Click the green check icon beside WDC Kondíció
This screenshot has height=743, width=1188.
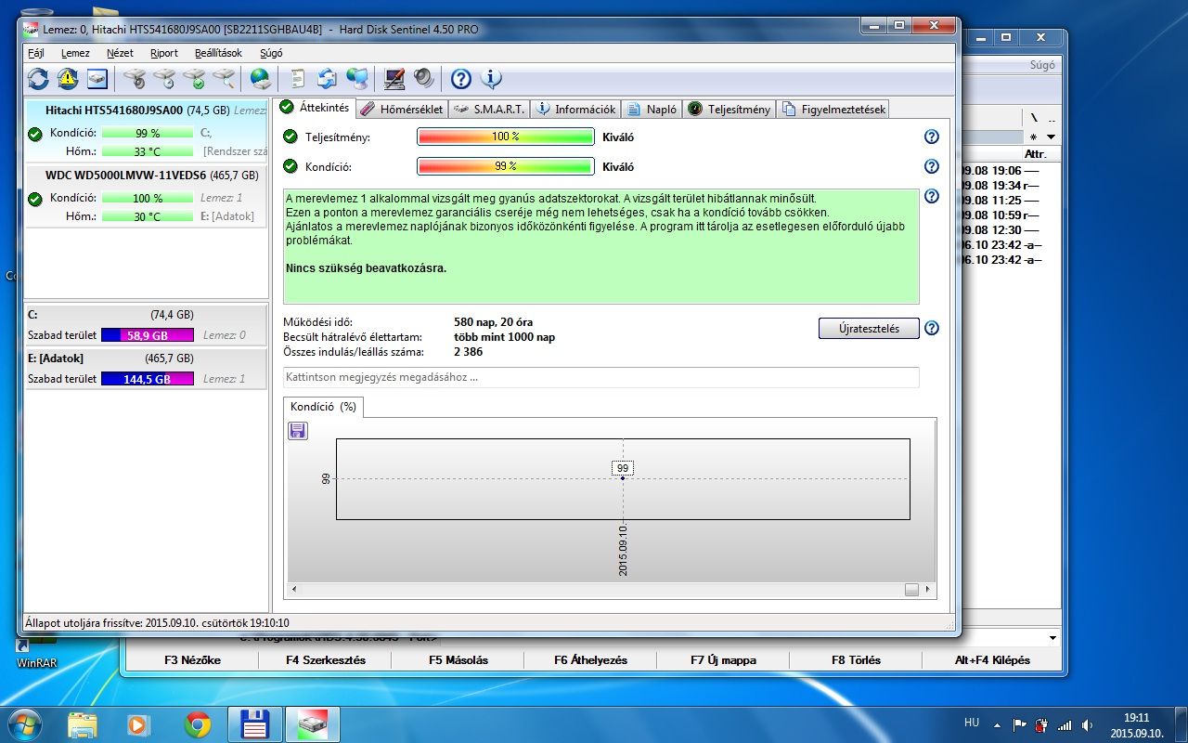(x=35, y=199)
